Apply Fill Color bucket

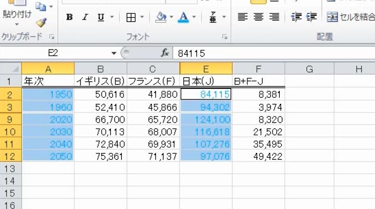click(x=161, y=17)
